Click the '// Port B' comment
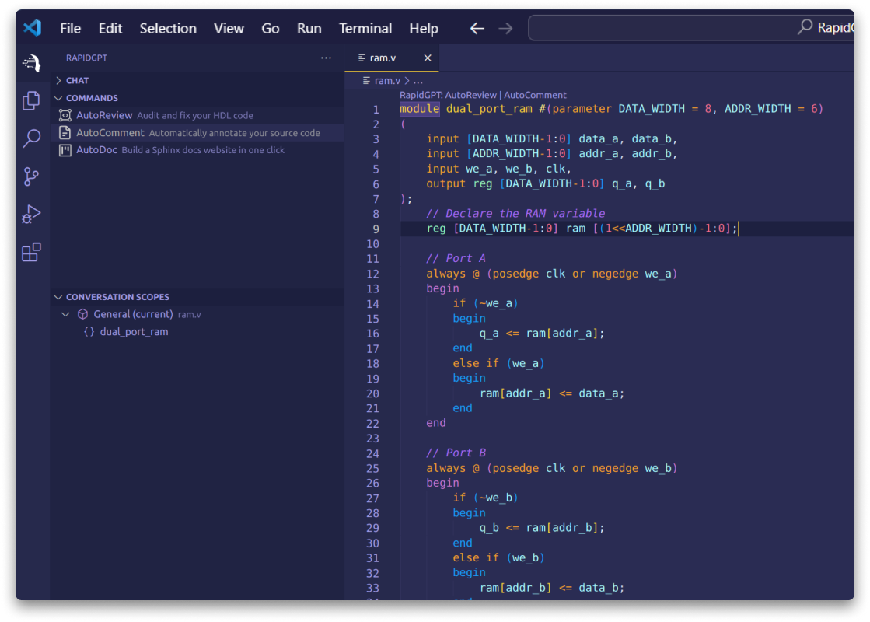Screen dimensions: 870x622 tap(456, 453)
